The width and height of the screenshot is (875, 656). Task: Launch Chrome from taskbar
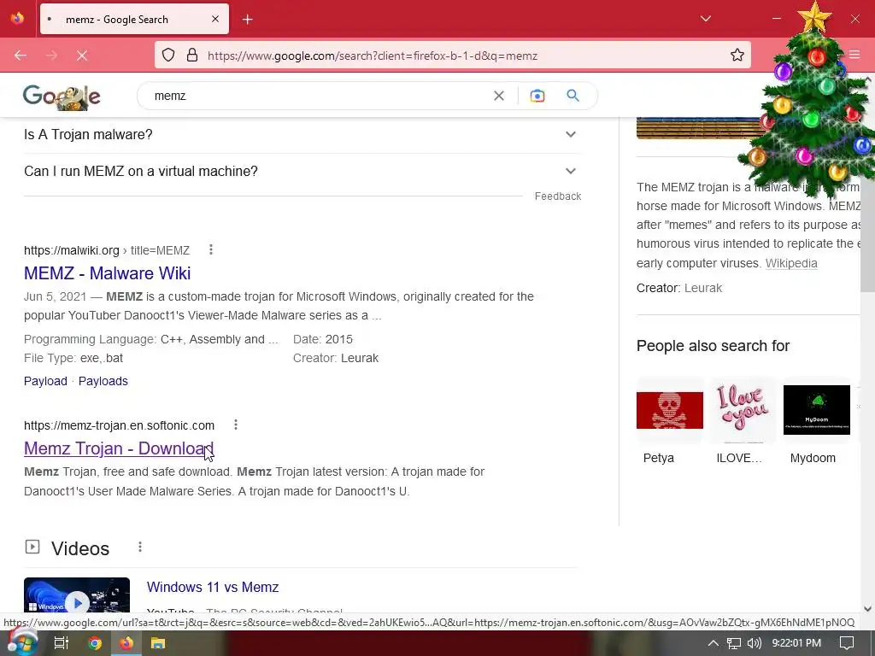[x=95, y=643]
